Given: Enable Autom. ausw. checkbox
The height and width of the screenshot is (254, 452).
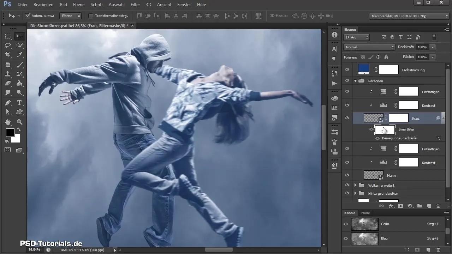Looking at the screenshot, I should pyautogui.click(x=28, y=16).
